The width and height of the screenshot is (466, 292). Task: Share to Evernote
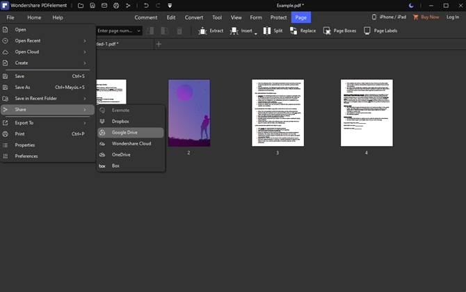click(131, 111)
